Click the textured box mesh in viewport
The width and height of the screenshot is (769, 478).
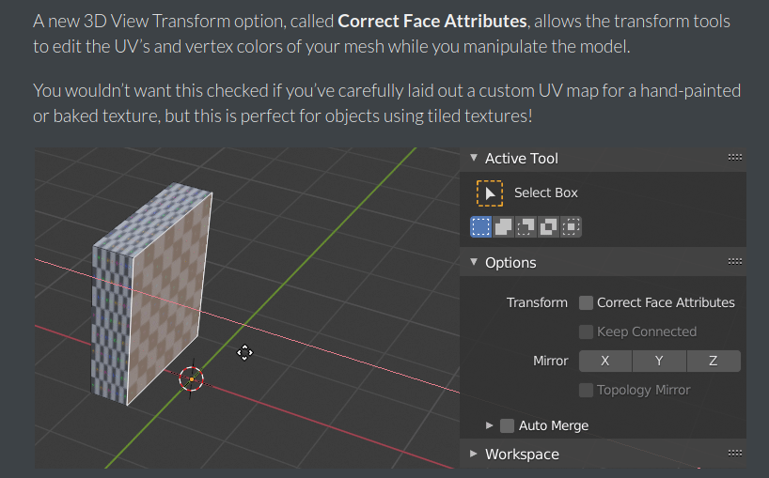pyautogui.click(x=152, y=294)
